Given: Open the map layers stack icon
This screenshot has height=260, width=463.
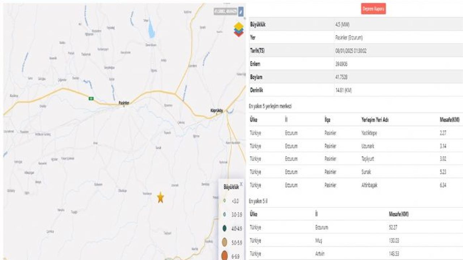Looking at the screenshot, I should [239, 29].
